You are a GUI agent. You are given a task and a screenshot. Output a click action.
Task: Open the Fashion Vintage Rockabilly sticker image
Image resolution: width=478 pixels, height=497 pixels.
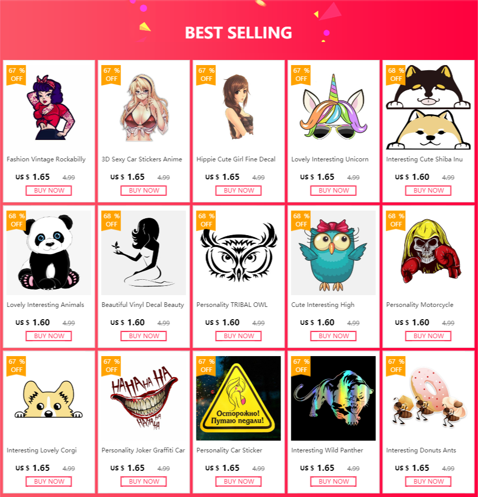coord(49,107)
